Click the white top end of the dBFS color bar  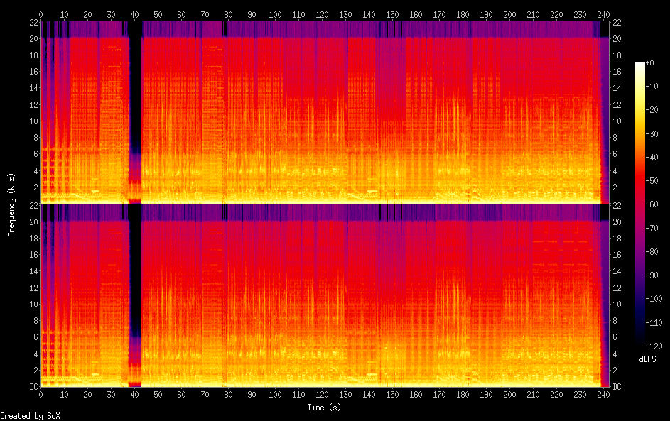coord(640,65)
